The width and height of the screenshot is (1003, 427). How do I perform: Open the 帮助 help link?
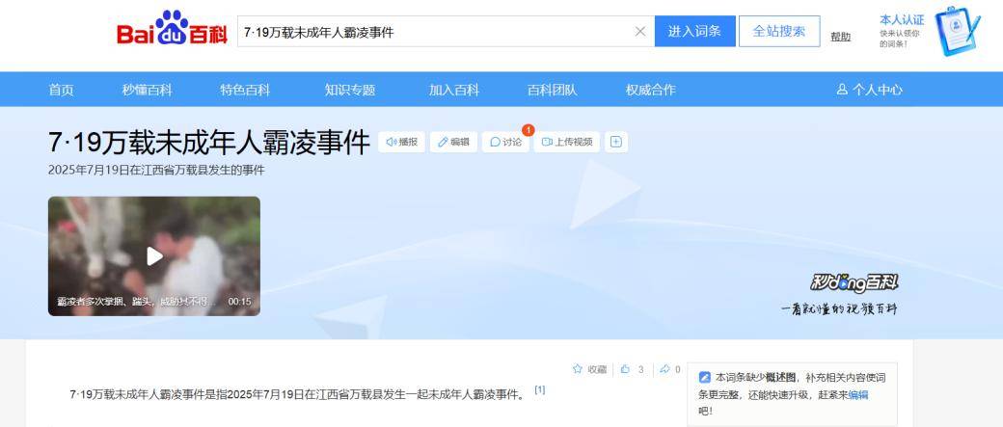click(840, 37)
